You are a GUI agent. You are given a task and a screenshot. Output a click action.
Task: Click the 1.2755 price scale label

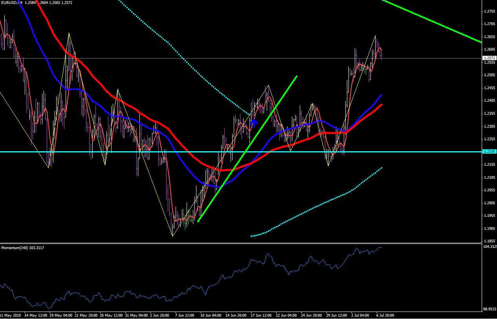pyautogui.click(x=490, y=11)
